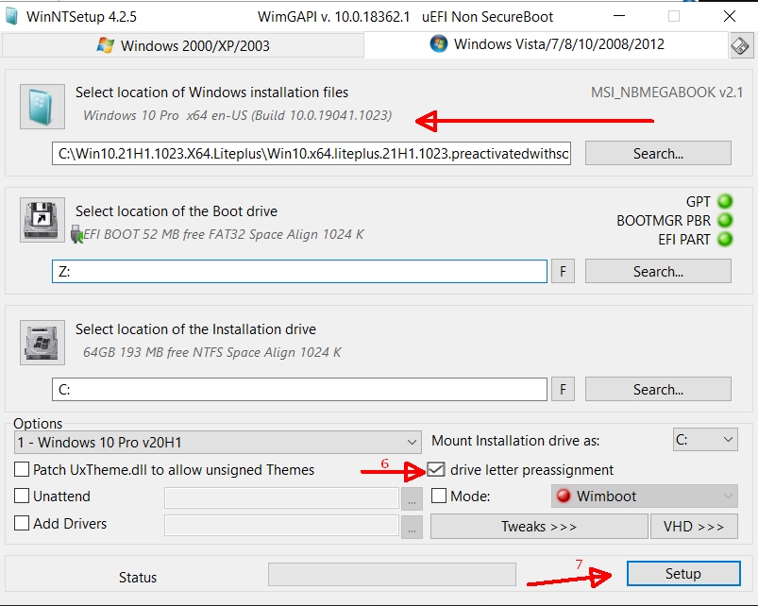Screen dimensions: 758x606
Task: Click Search for the Installation drive
Action: [658, 389]
